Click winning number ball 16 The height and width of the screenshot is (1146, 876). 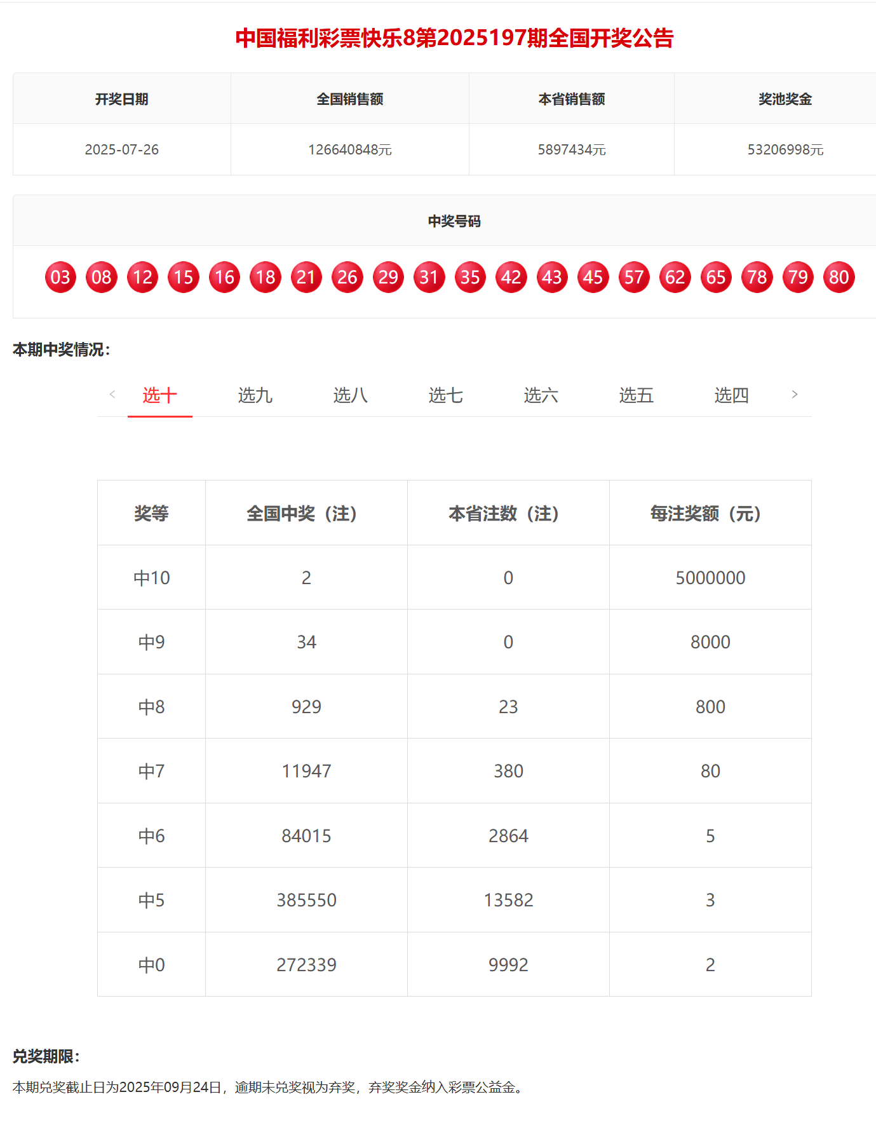point(224,277)
